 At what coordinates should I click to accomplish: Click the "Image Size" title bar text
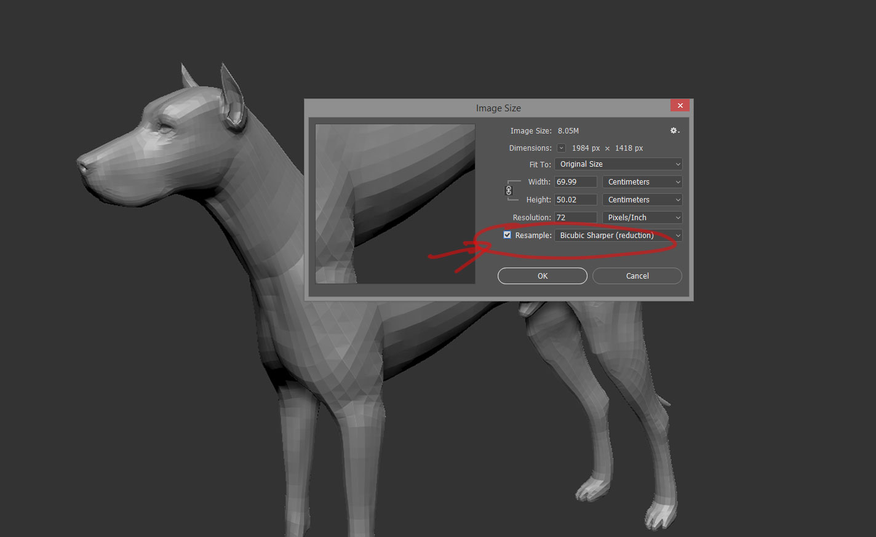(498, 108)
